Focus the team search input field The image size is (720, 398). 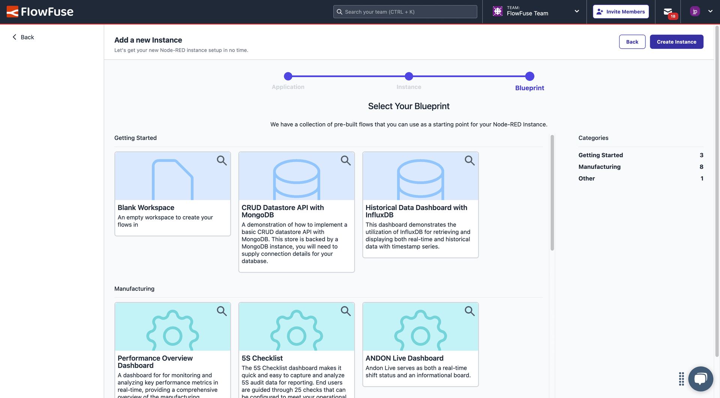click(x=405, y=12)
